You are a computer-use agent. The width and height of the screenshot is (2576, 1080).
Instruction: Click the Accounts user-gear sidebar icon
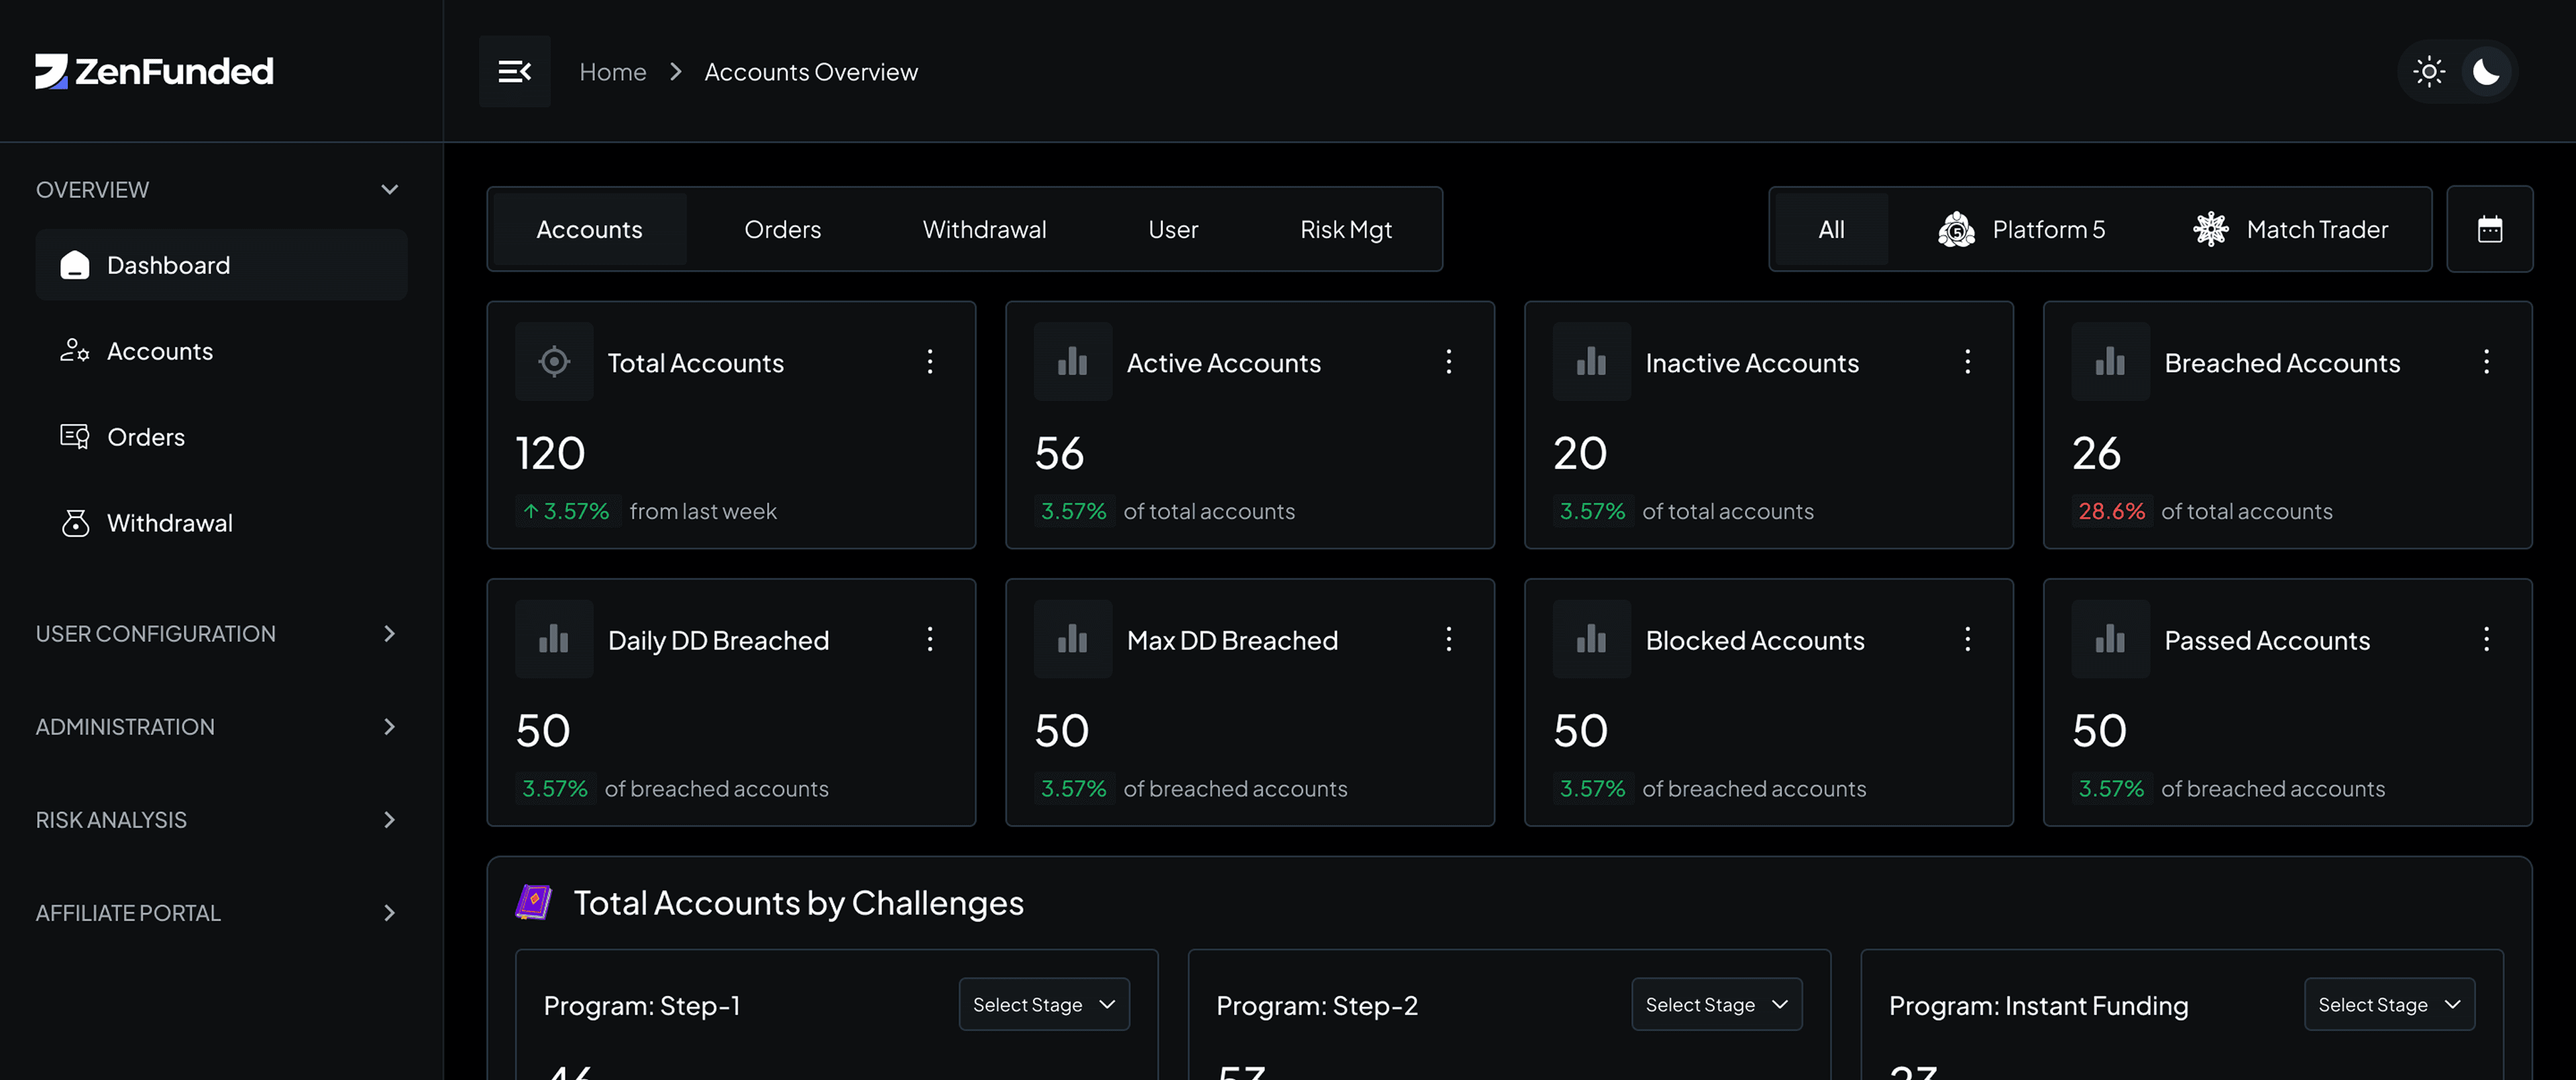click(x=75, y=350)
